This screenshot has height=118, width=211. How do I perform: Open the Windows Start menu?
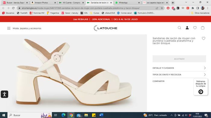[x=4, y=115]
